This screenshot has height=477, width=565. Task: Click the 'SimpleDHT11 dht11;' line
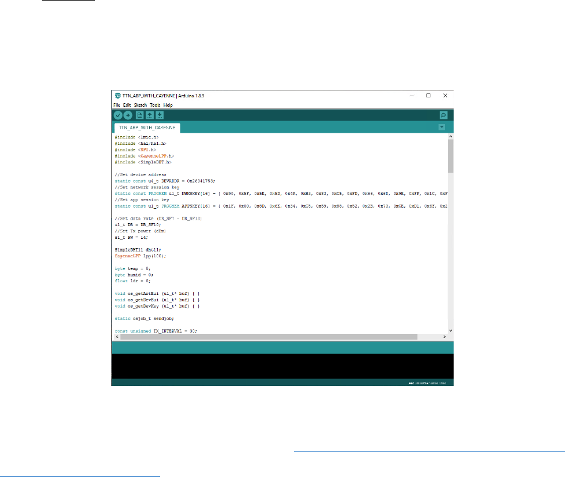138,250
